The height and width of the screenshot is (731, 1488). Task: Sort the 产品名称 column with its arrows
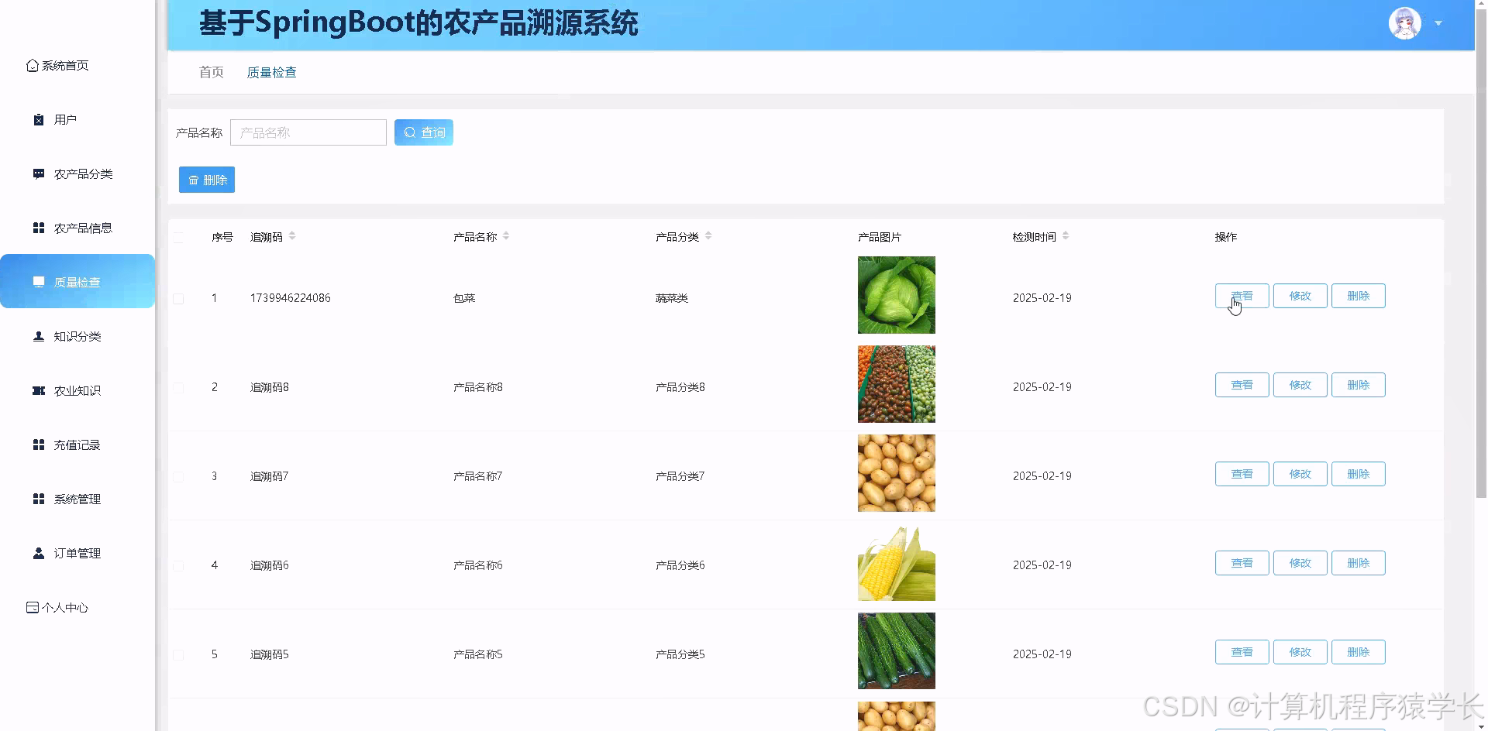[507, 236]
